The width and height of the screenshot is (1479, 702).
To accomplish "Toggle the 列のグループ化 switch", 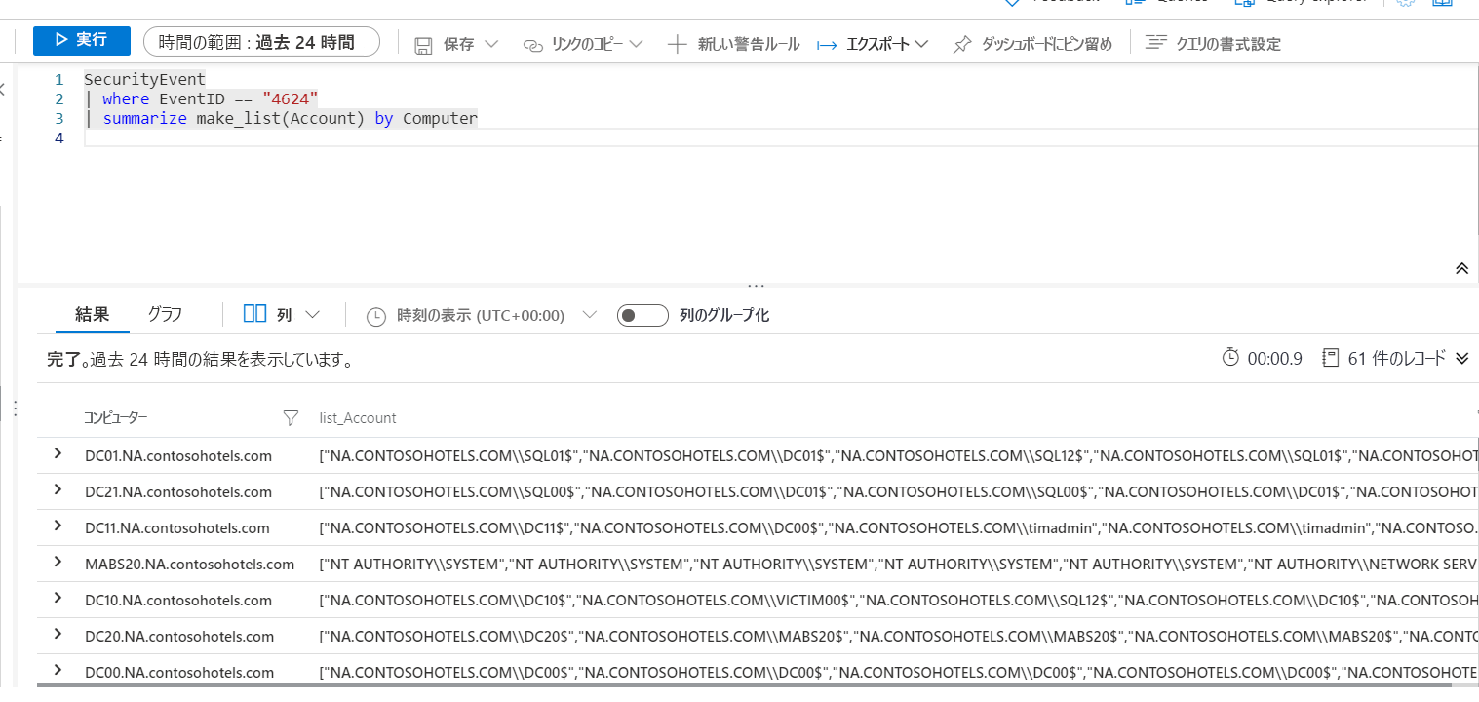I will [642, 315].
